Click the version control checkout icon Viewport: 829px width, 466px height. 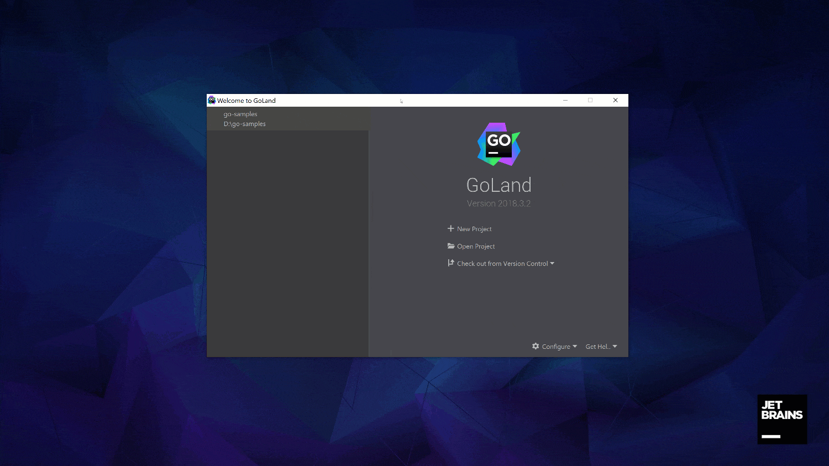click(x=451, y=263)
